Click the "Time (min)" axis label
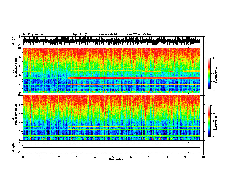The image size is (229, 176). (116, 160)
